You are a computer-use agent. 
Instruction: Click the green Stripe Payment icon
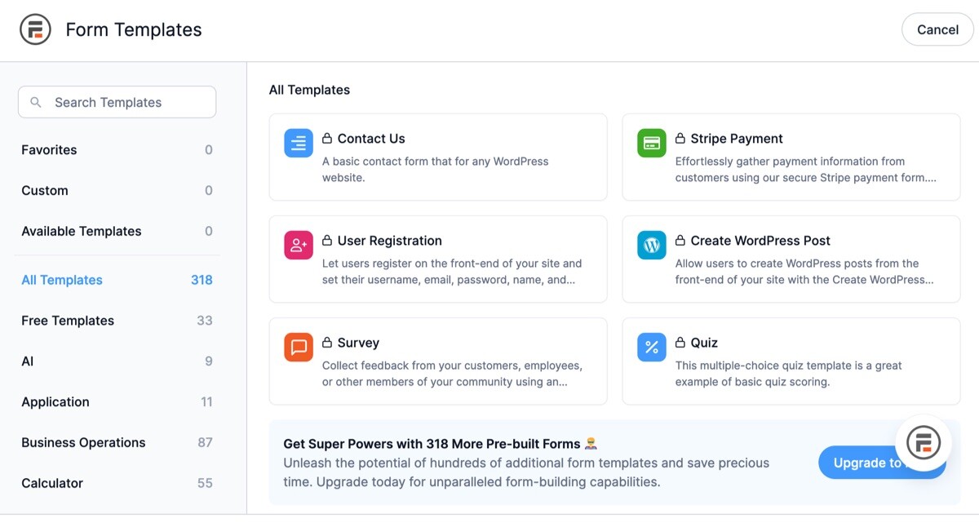pos(651,142)
